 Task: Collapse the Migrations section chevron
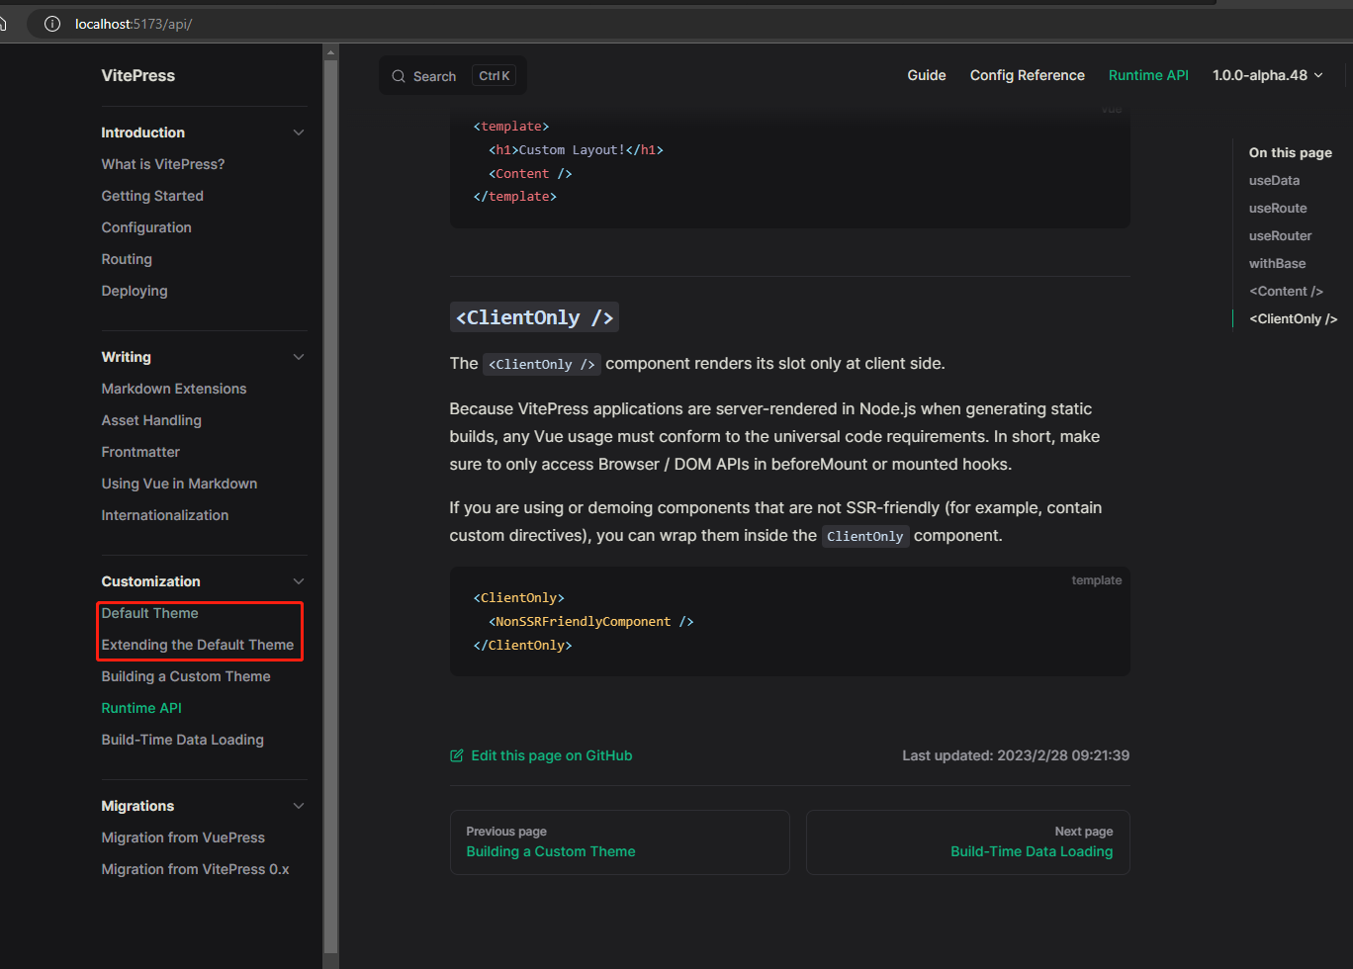click(299, 805)
